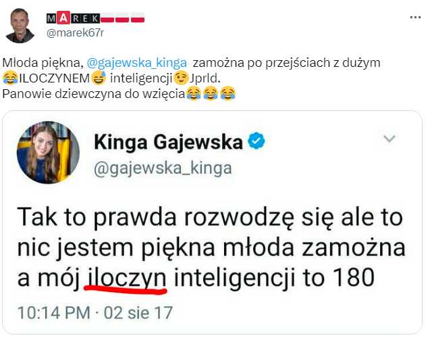Viewport: 430px width, 344px height.
Task: Click the Polish flag emojis beside MAREK
Action: [x=122, y=18]
